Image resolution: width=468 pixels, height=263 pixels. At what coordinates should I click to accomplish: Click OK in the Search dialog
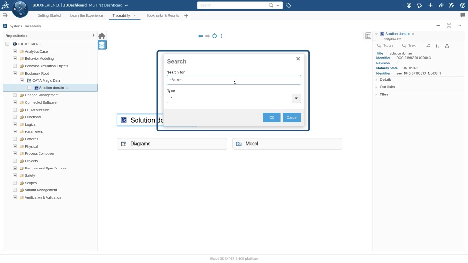272,117
